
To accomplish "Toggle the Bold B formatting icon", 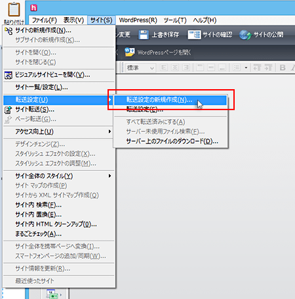I will (283, 68).
